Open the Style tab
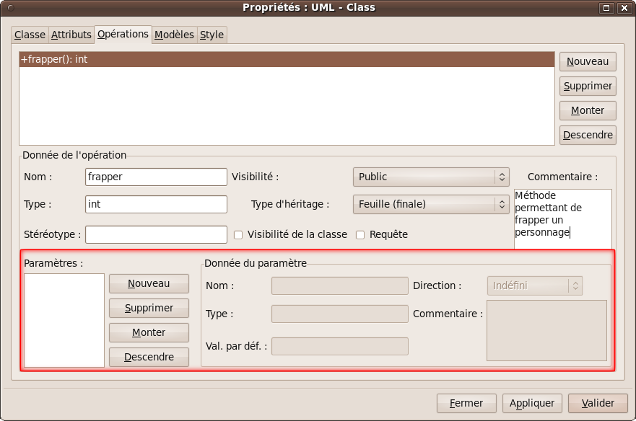636x421 pixels. pos(212,35)
